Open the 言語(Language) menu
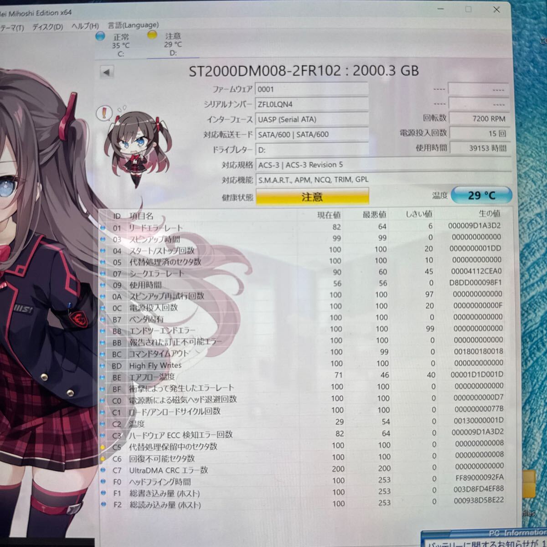This screenshot has height=547, width=547. pyautogui.click(x=133, y=25)
